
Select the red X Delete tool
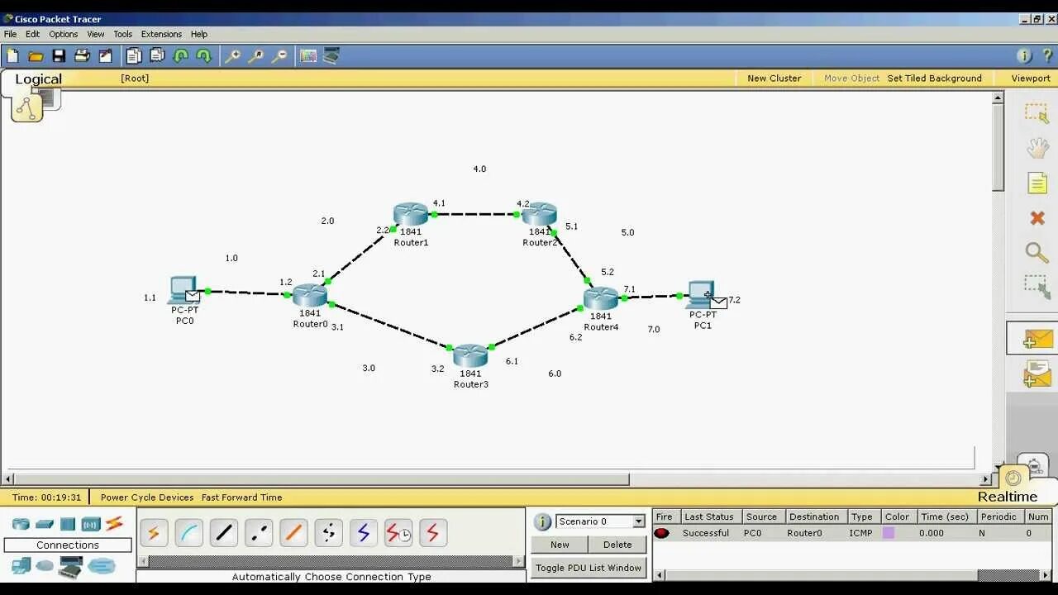point(1037,218)
